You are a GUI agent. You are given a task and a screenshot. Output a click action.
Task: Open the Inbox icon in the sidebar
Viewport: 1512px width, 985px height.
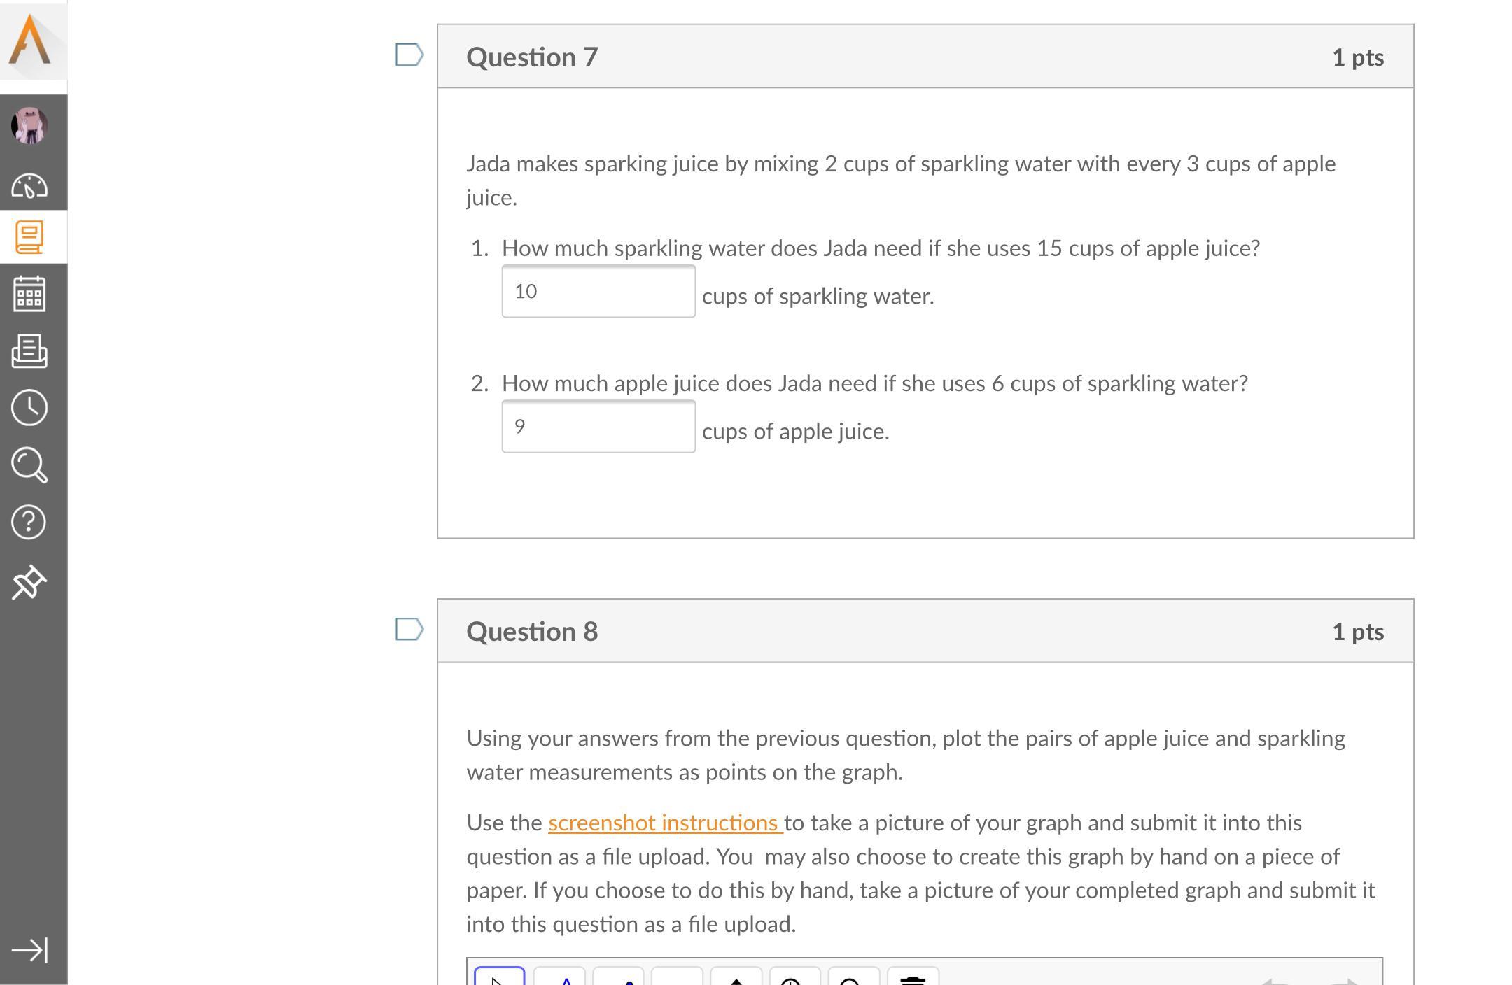click(29, 350)
